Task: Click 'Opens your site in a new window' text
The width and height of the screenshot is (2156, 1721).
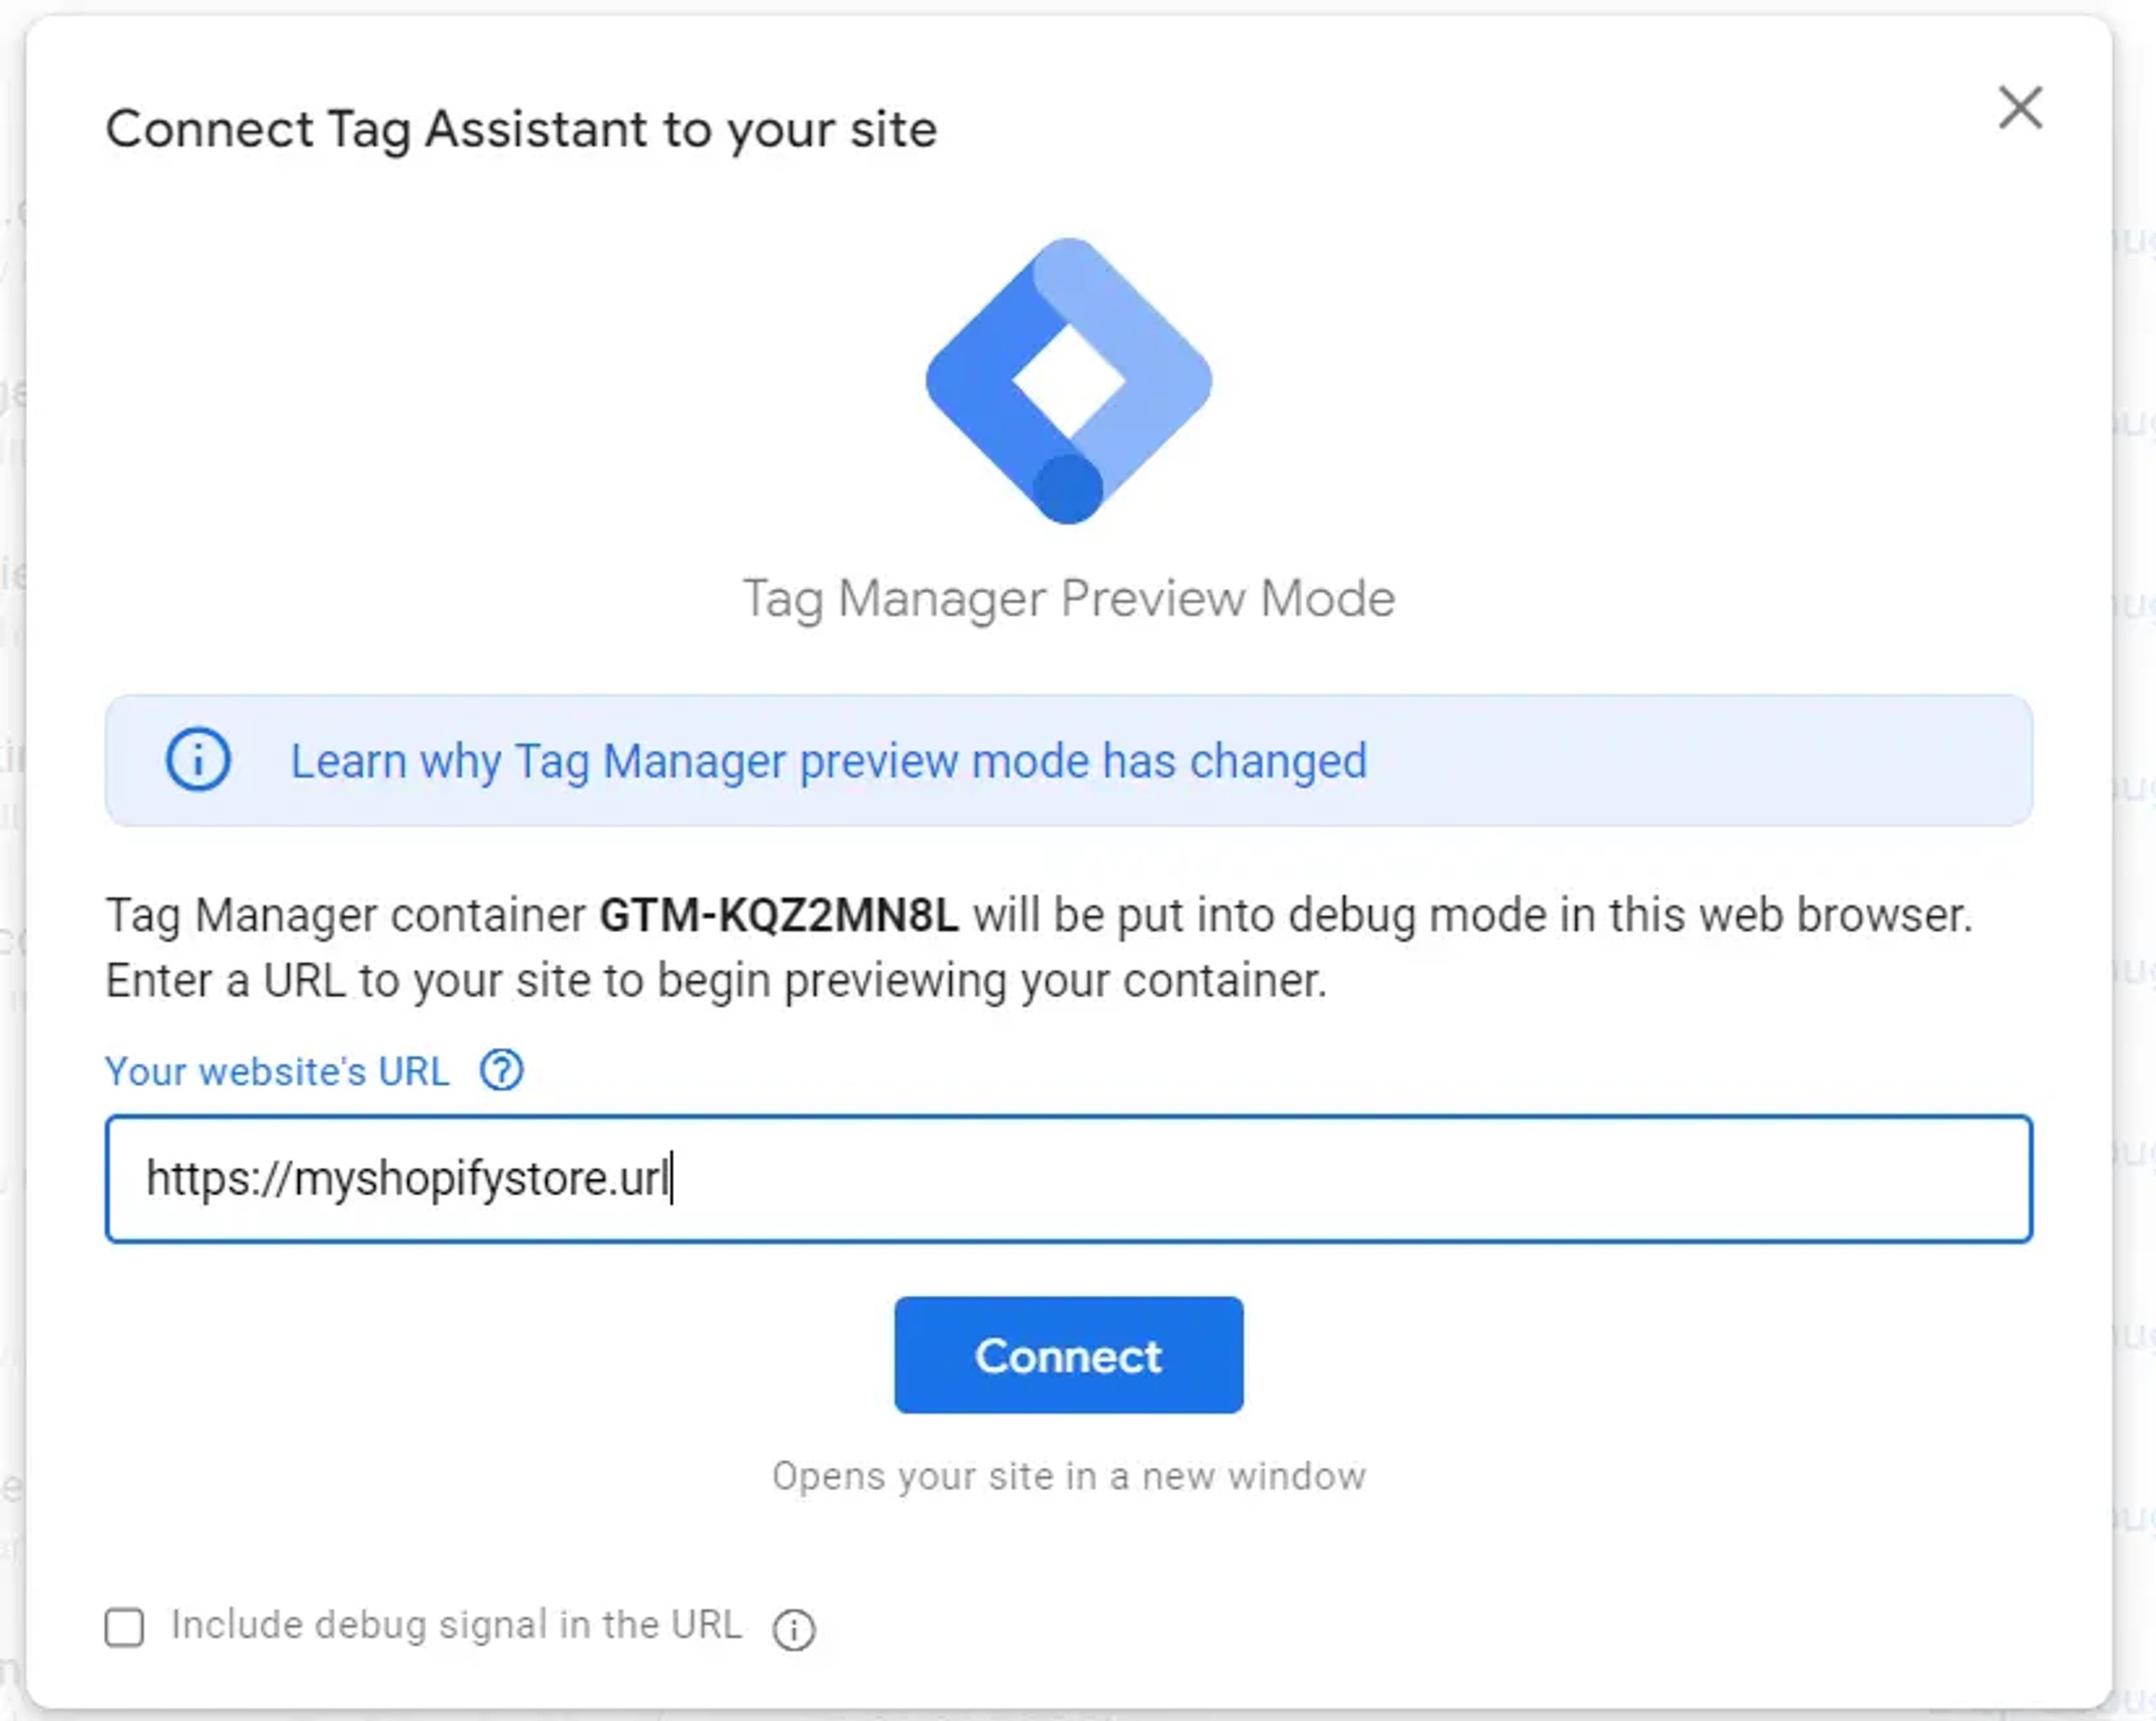Action: (1068, 1476)
